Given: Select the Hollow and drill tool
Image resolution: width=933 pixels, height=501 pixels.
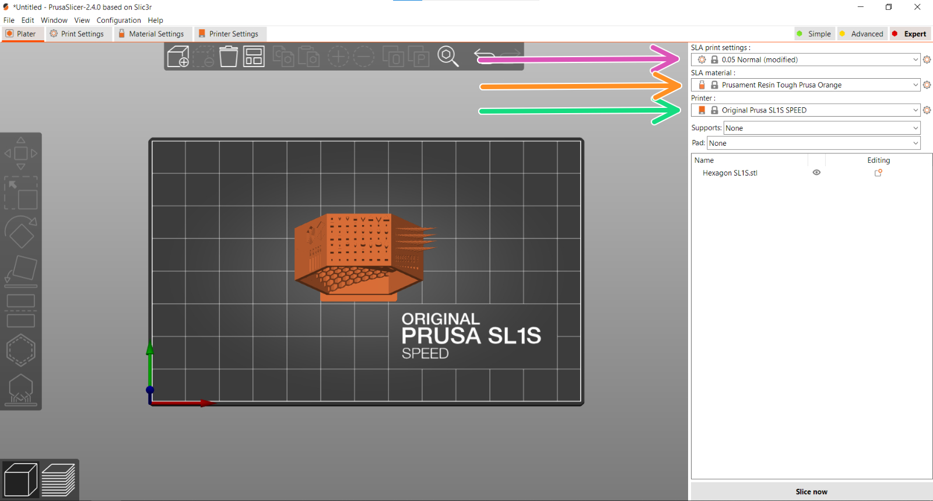Looking at the screenshot, I should coord(21,350).
